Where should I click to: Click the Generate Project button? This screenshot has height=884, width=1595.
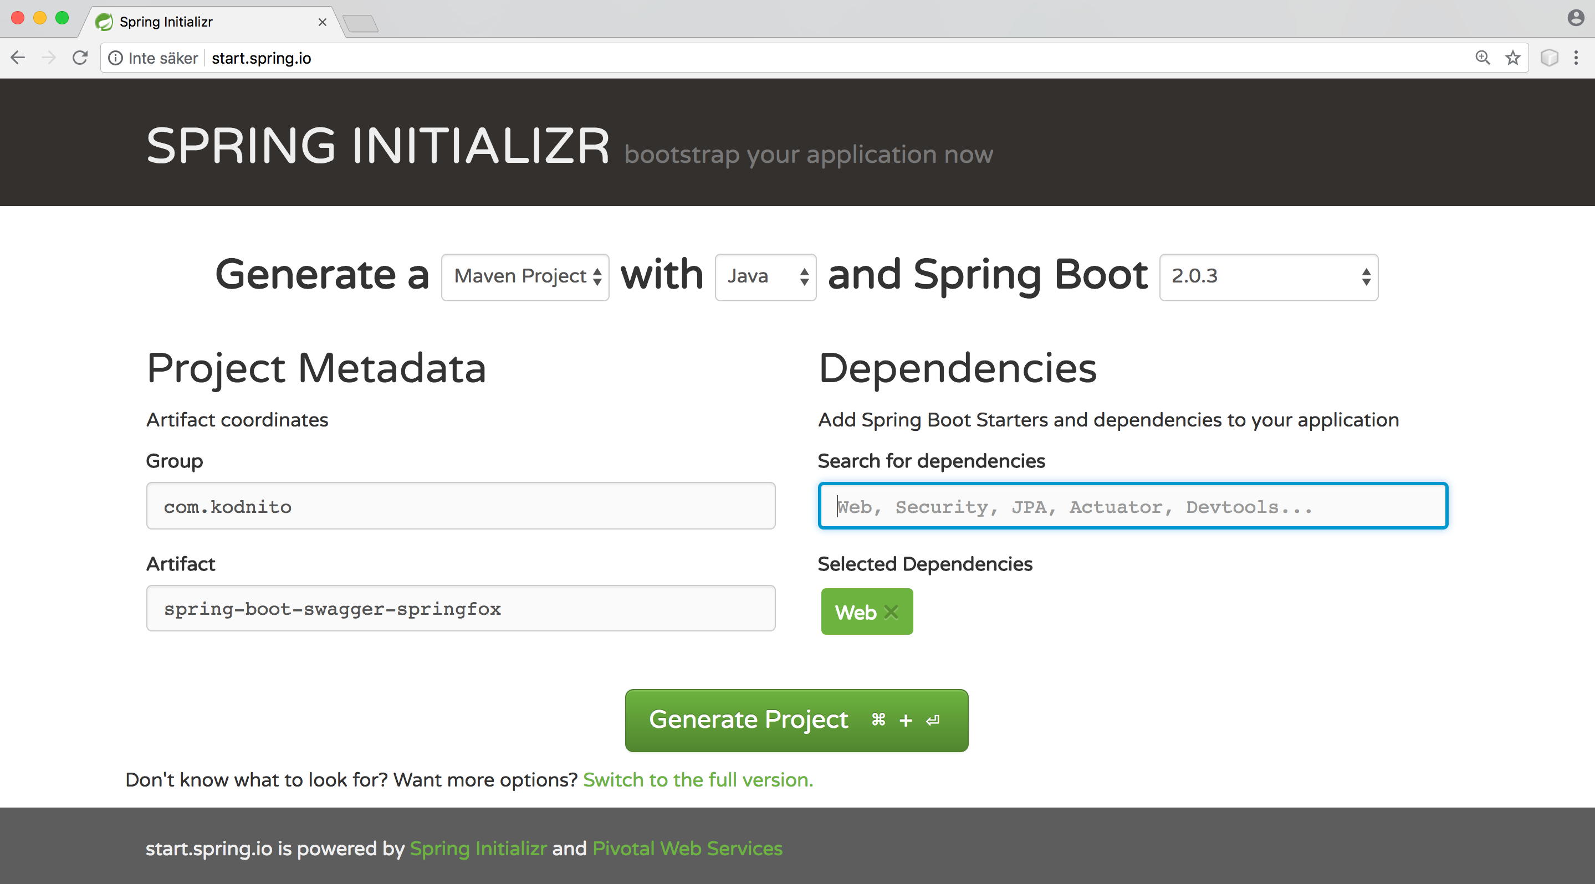point(796,720)
